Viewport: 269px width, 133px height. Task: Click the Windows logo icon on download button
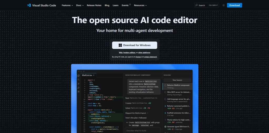[120, 45]
